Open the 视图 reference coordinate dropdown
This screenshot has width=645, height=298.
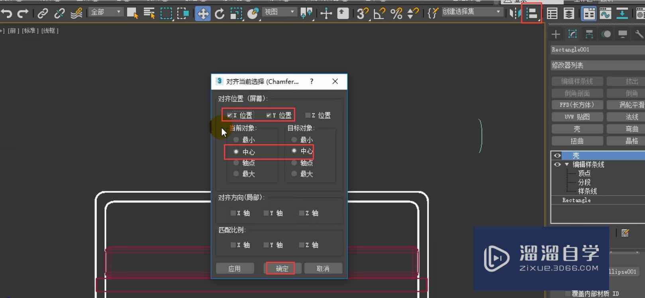coord(279,12)
